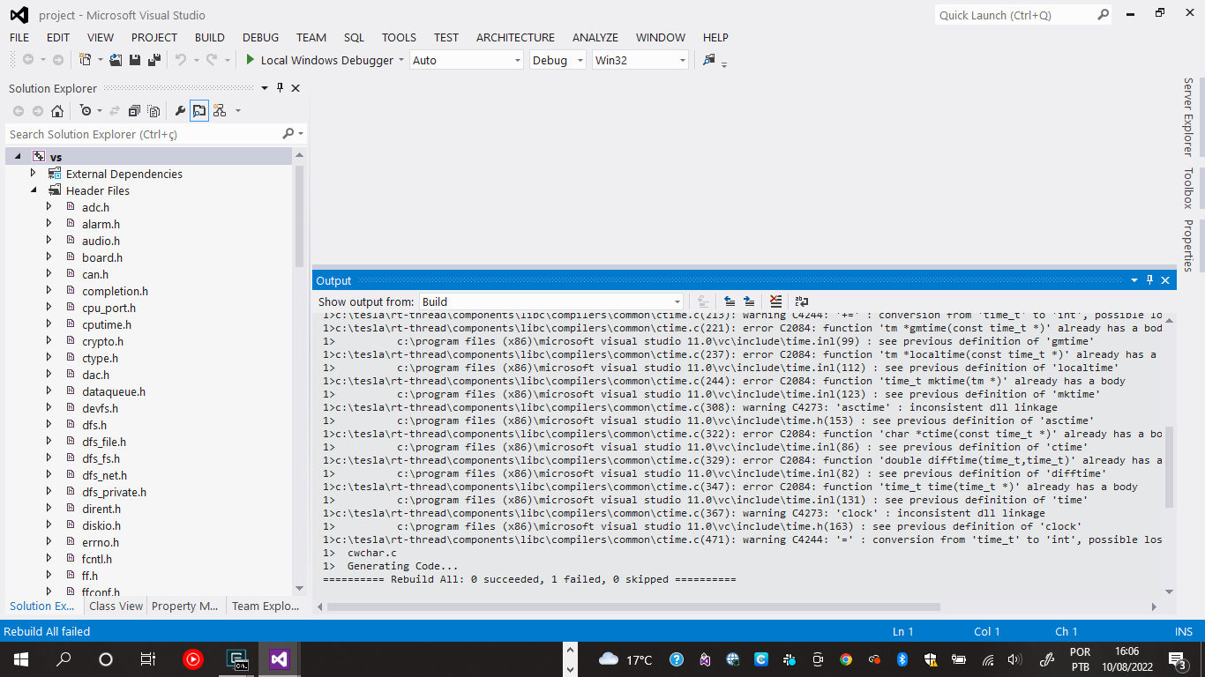The height and width of the screenshot is (677, 1205).
Task: Switch to the Class View tab
Action: click(116, 606)
